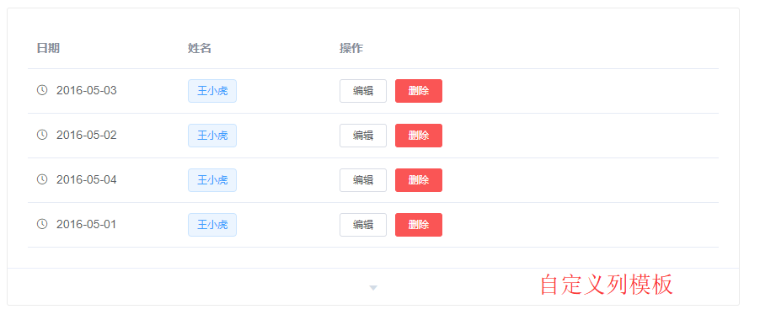Click 编辑 for the 2016-05-04 row

[363, 180]
